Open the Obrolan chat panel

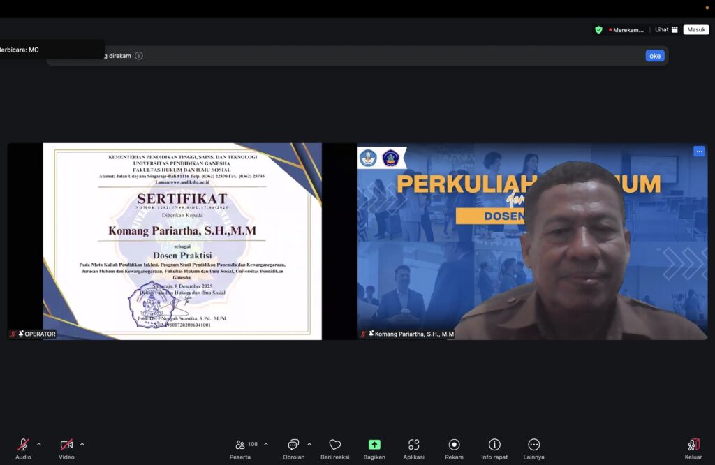pyautogui.click(x=293, y=445)
